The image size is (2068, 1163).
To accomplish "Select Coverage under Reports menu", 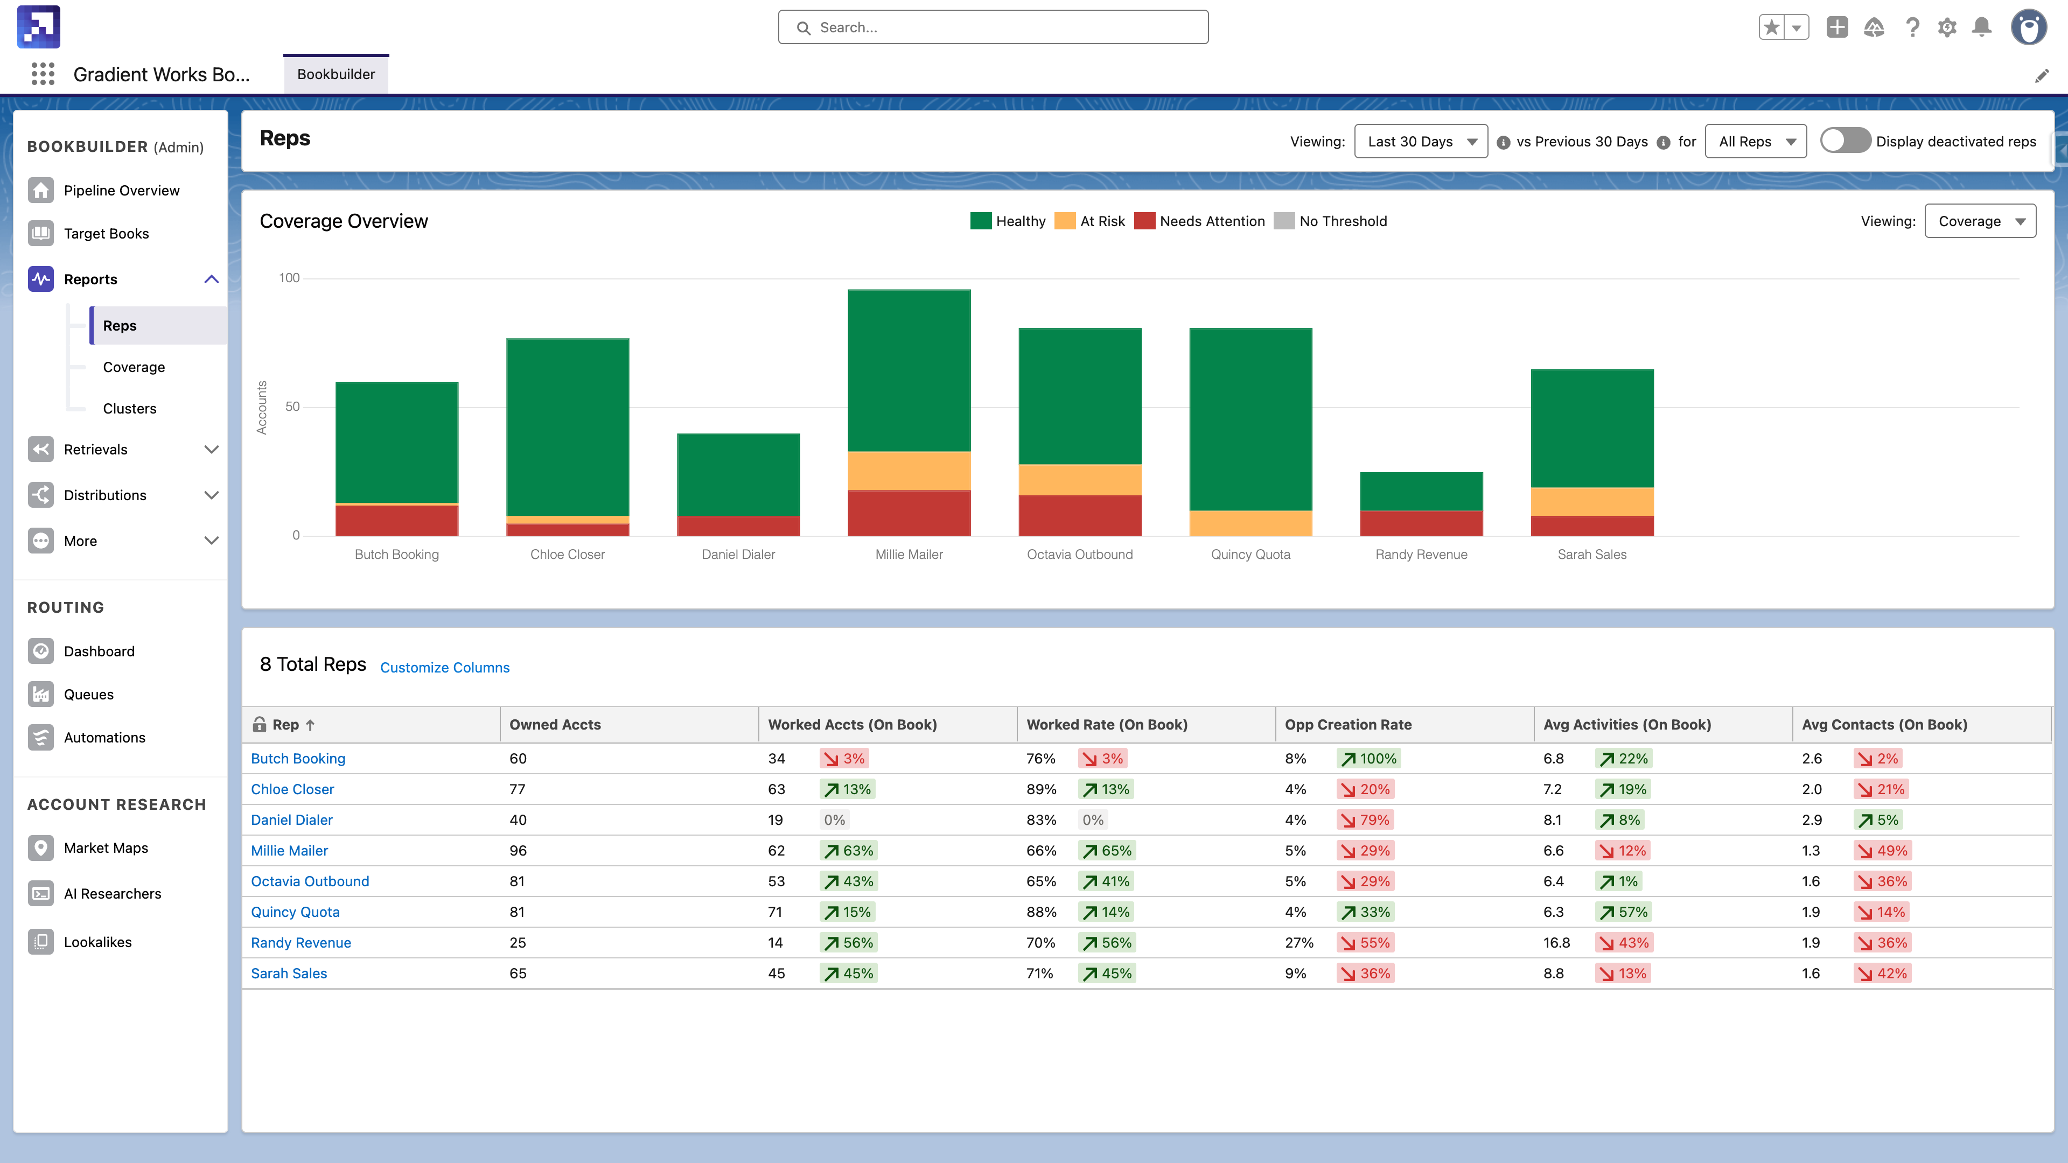I will (133, 367).
